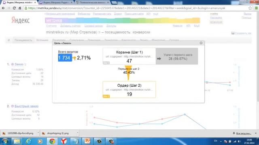Open the media player taskbar icon

(40, 141)
